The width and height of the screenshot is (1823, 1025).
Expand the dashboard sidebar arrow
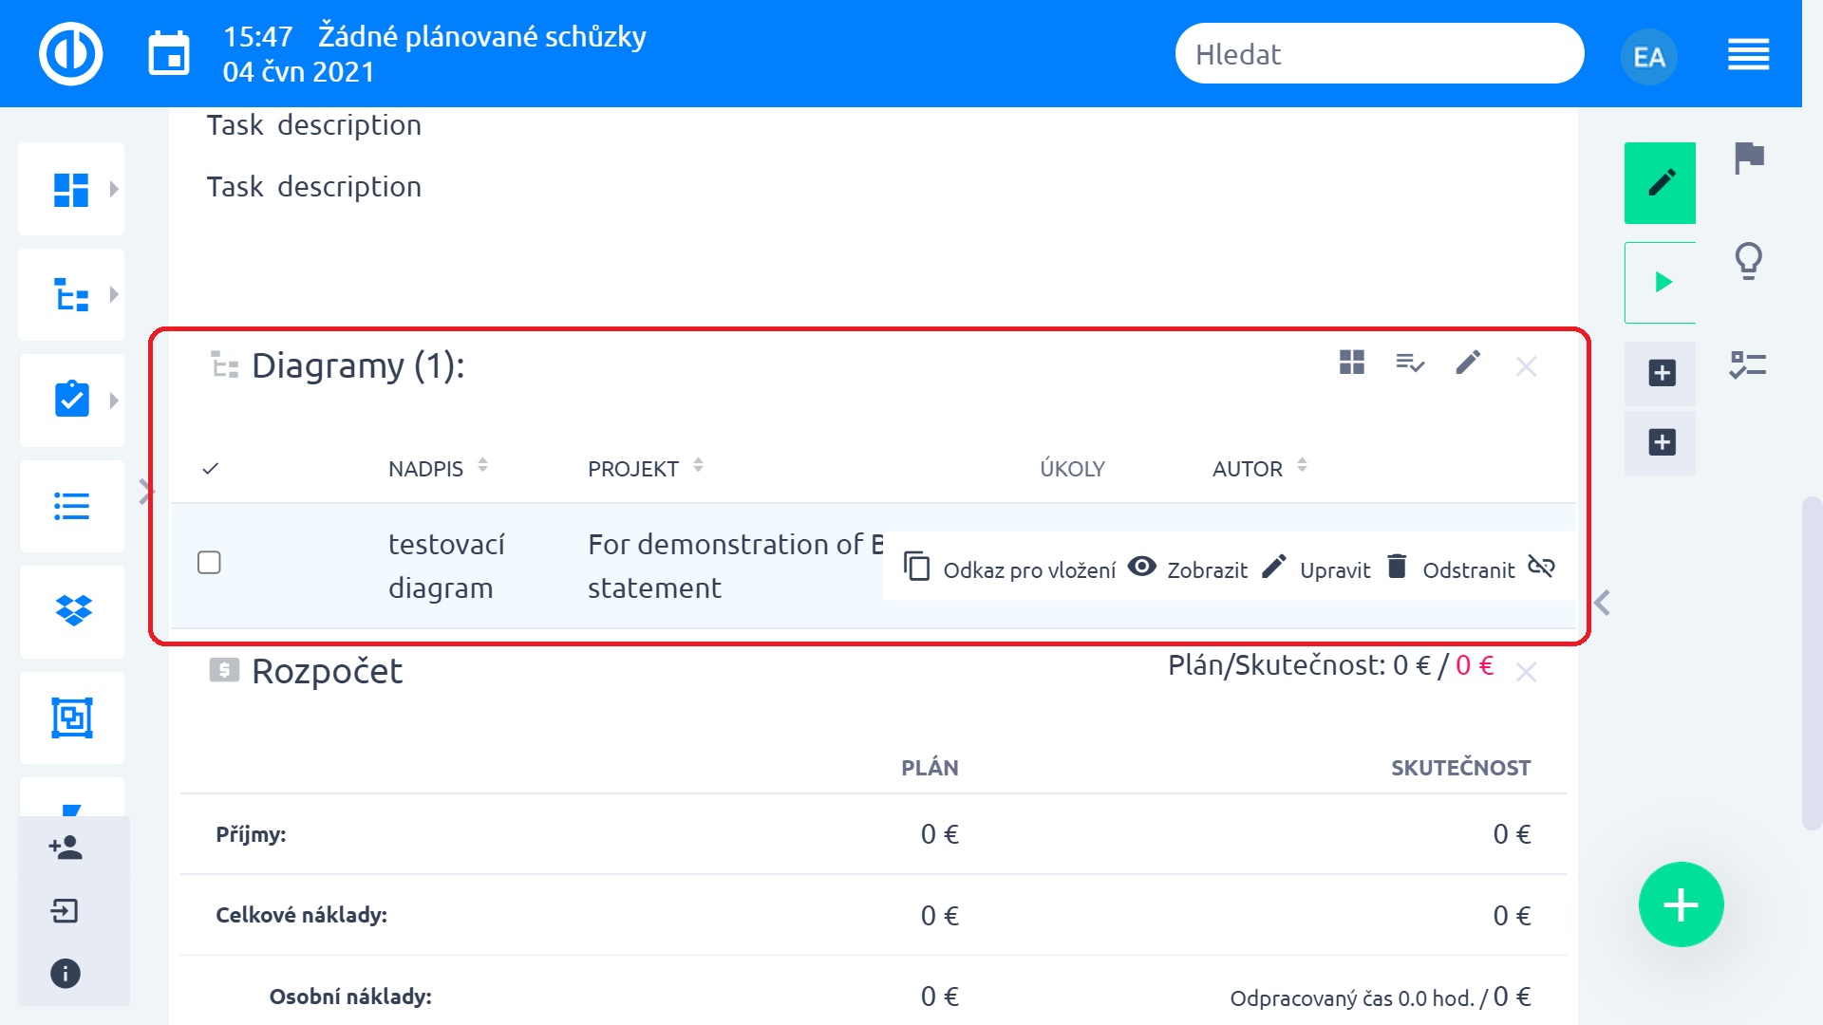point(114,189)
